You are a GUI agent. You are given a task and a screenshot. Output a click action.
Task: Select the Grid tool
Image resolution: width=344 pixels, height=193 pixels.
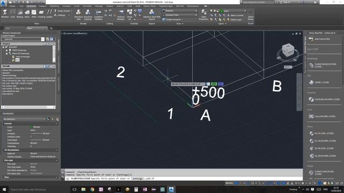[13, 13]
